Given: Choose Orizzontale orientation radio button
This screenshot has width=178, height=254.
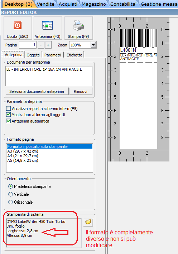Looking at the screenshot, I should 10,202.
